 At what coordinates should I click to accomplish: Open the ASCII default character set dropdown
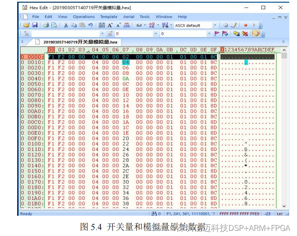click(214, 25)
